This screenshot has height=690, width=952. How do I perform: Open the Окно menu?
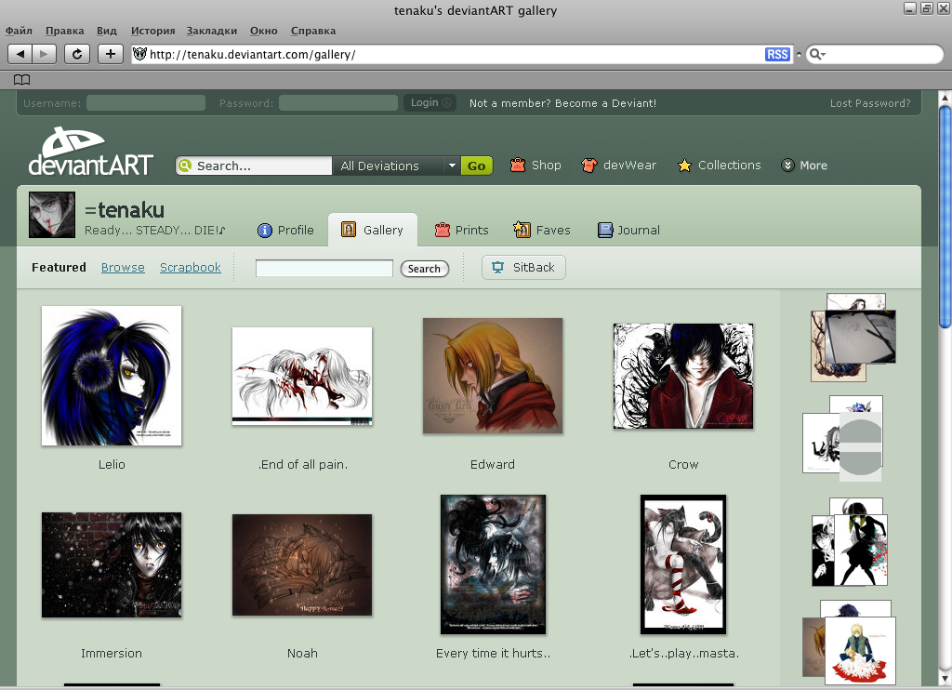click(263, 31)
